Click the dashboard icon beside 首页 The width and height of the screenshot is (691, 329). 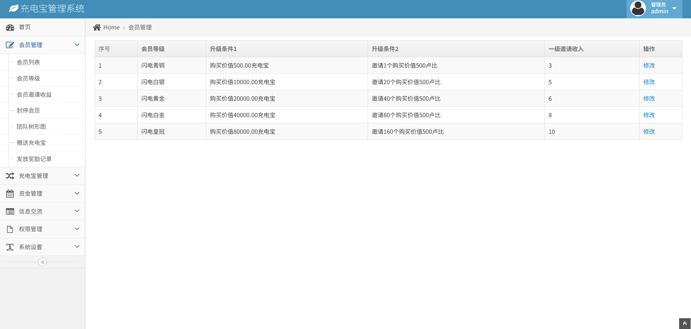[x=10, y=27]
